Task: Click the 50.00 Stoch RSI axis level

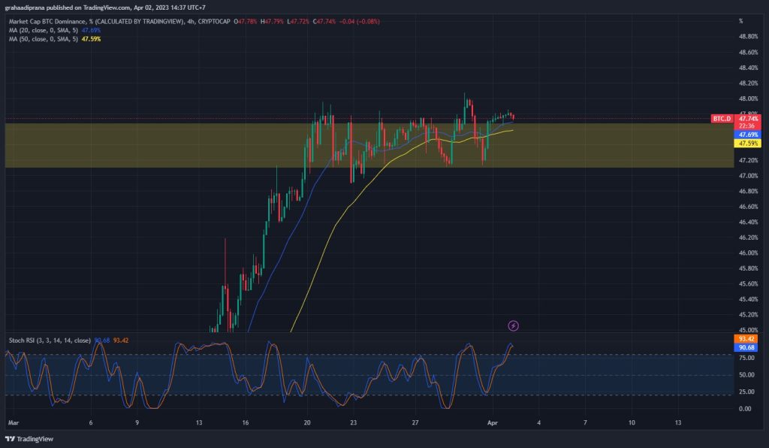Action: pos(746,375)
